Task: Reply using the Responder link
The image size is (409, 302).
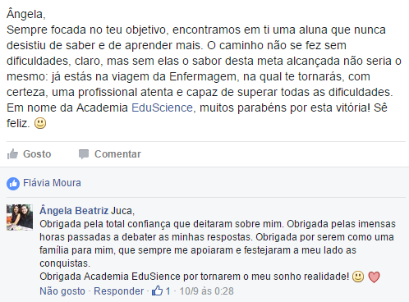Action: coord(119,291)
